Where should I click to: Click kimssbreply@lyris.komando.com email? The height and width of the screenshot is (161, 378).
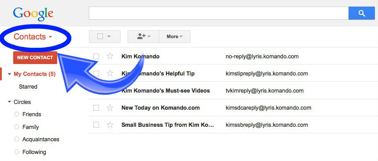click(267, 125)
